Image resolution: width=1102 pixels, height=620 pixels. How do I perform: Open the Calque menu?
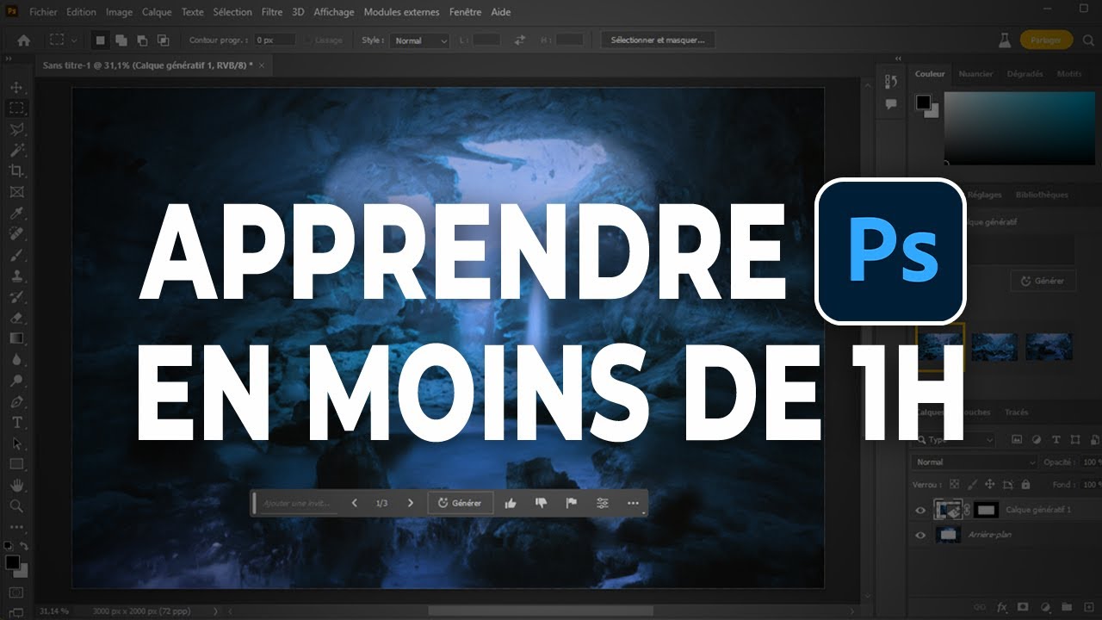point(157,12)
